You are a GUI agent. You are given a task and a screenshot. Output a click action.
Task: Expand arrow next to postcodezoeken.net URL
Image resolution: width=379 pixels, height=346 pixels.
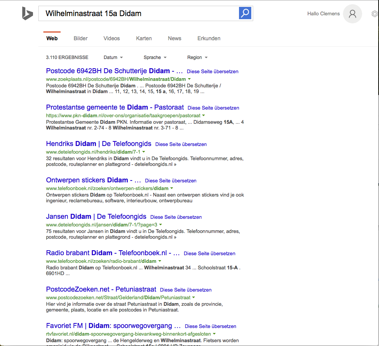(x=194, y=297)
